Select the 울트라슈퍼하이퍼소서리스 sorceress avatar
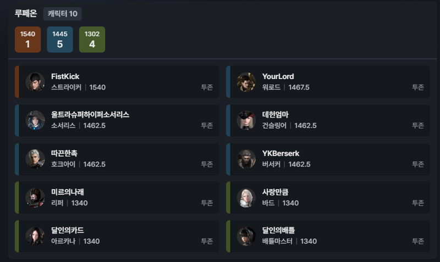 [35, 120]
